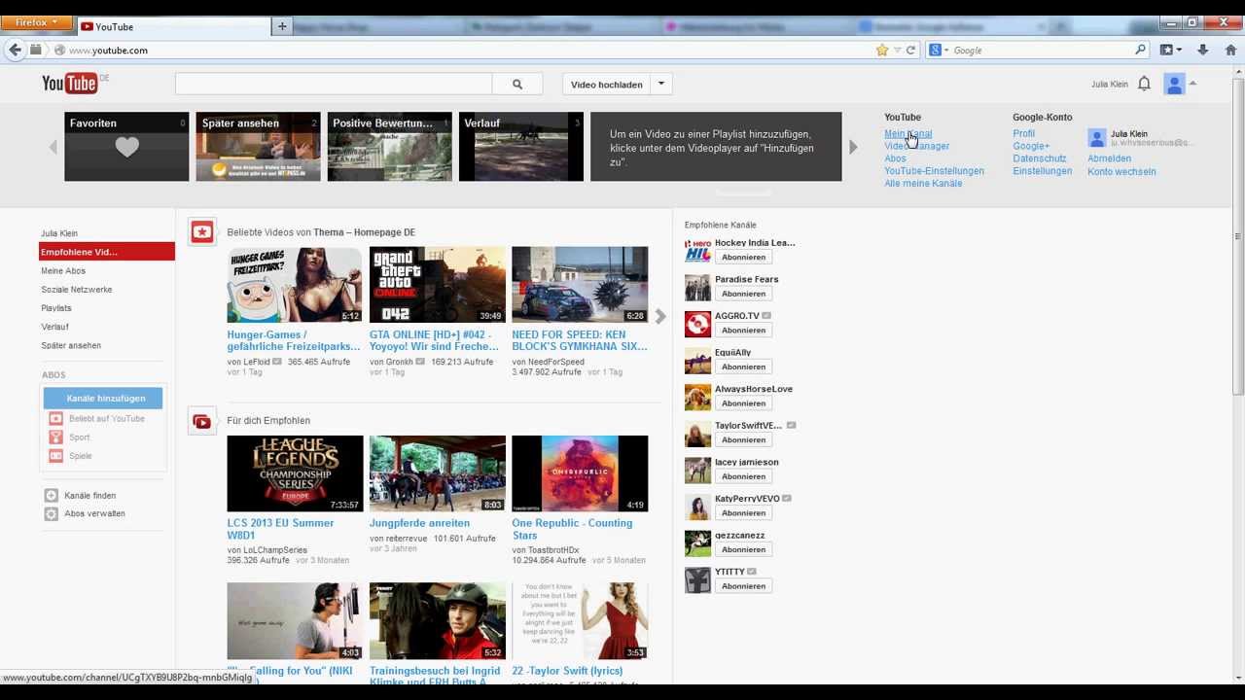Click the Google search engine dropdown
The width and height of the screenshot is (1245, 700).
938,50
